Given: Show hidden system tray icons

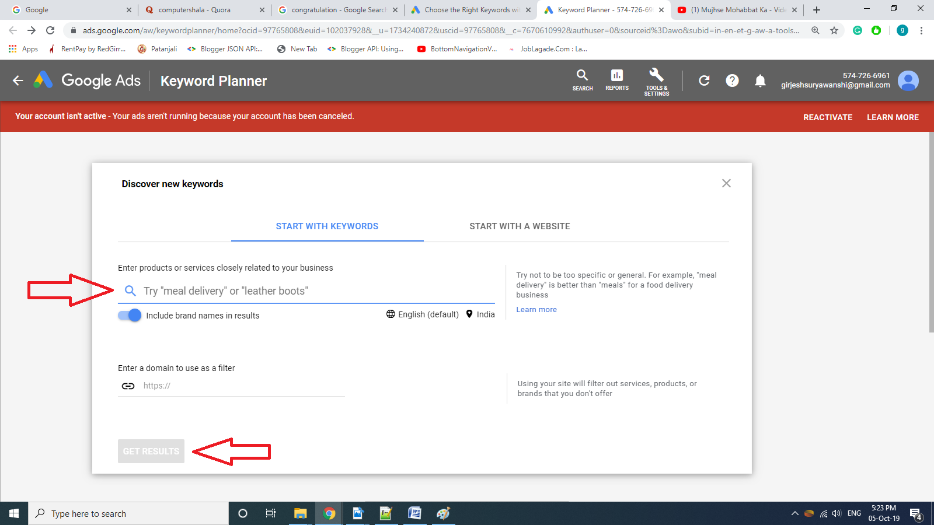Looking at the screenshot, I should coord(794,513).
